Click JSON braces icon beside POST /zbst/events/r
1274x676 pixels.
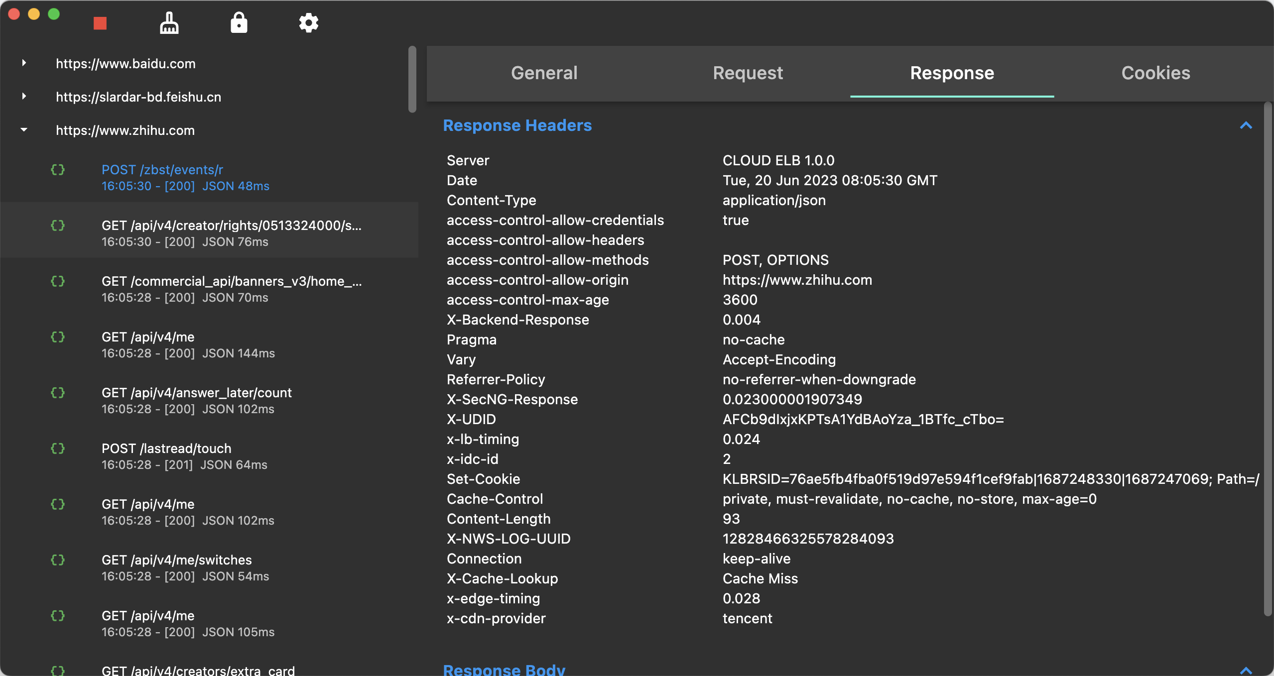[58, 170]
